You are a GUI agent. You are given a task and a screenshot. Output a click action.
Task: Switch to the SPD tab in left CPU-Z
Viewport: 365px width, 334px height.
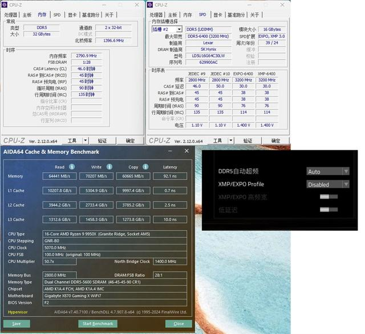pyautogui.click(x=57, y=15)
